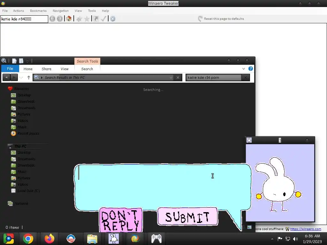Viewport: 327px width, 245px height.
Task: Open Explorer recent locations dropdown arrow
Action: [21, 78]
